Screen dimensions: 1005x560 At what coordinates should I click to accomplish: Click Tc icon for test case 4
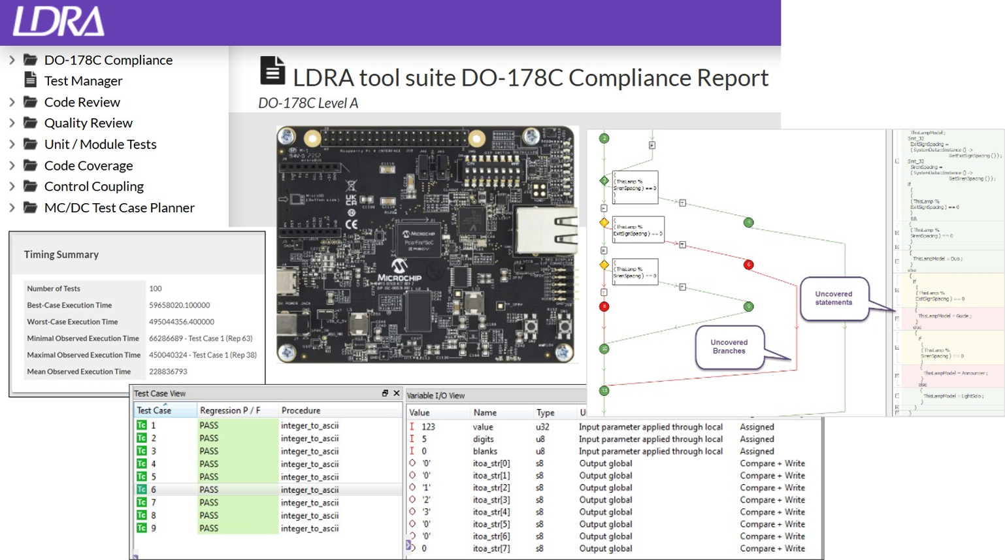tap(141, 464)
